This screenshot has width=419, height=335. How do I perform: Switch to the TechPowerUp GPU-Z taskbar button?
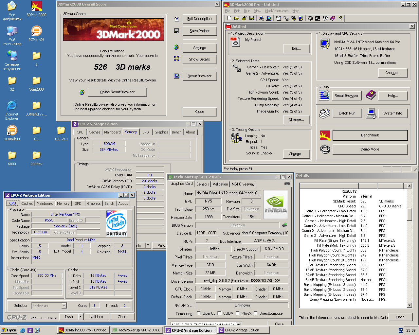pos(136,330)
